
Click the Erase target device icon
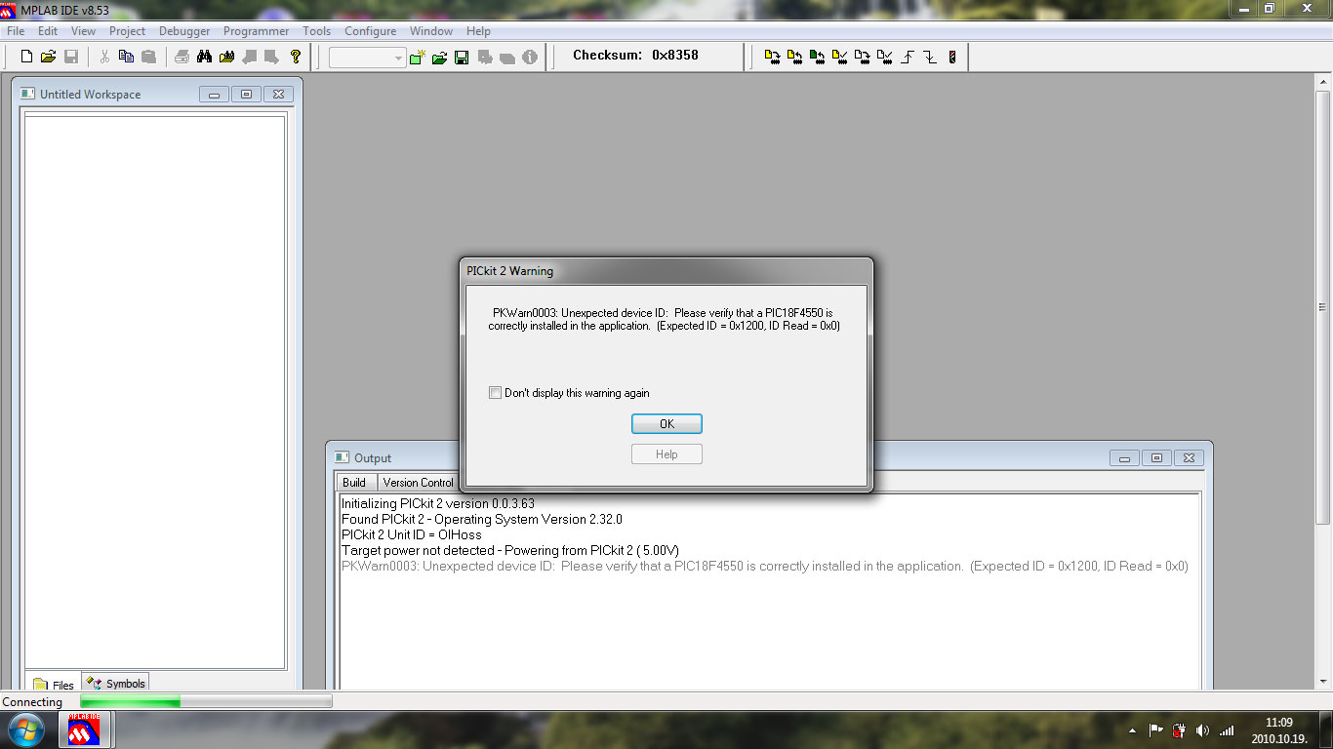862,57
